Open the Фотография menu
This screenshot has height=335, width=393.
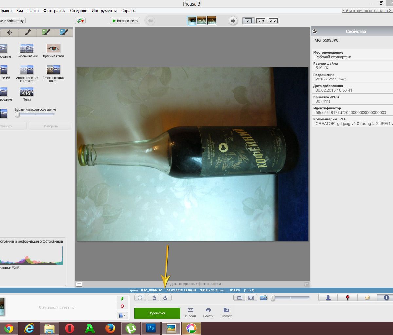click(x=54, y=11)
